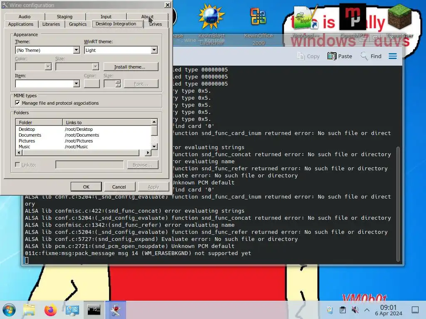Click the Paste button in Konsole toolbar

pos(339,56)
